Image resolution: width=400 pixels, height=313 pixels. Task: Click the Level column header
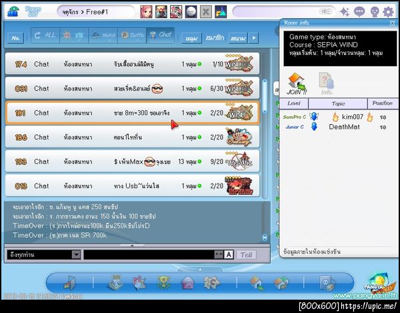click(294, 103)
